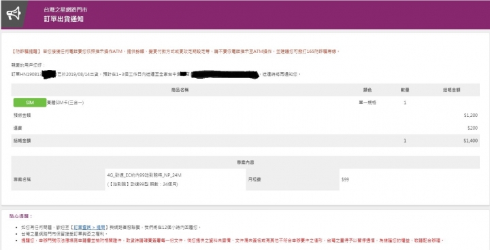Select the $200 shipping fee
490x250 pixels.
pos(473,128)
